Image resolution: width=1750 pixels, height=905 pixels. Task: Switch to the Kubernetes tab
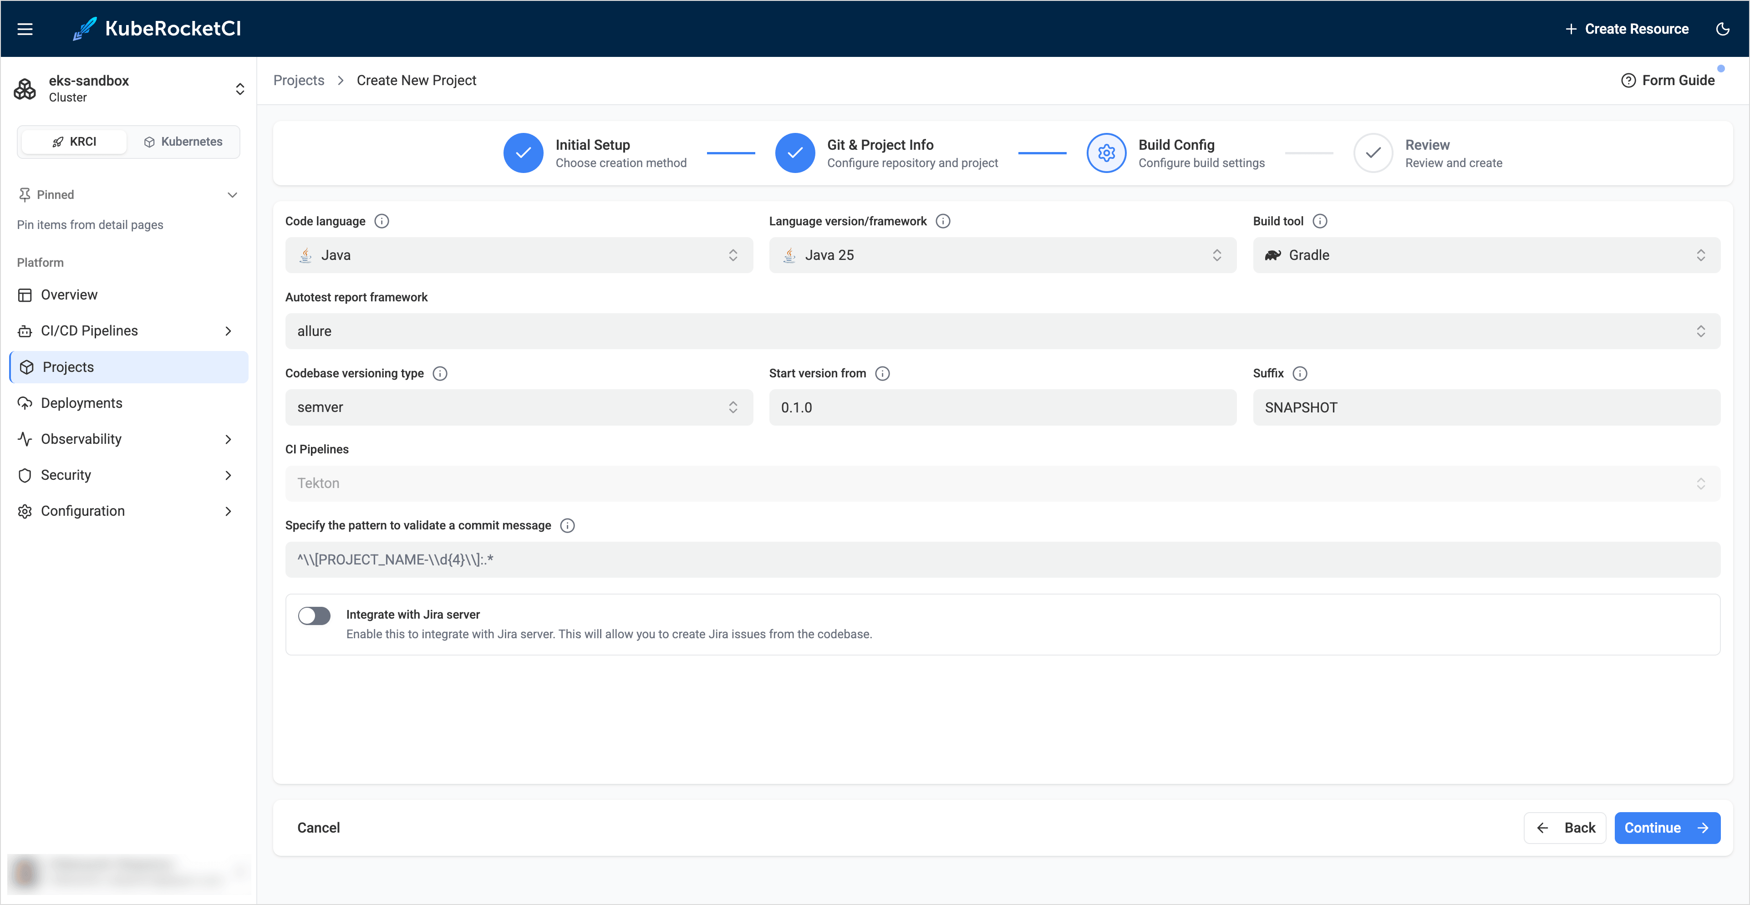[183, 141]
